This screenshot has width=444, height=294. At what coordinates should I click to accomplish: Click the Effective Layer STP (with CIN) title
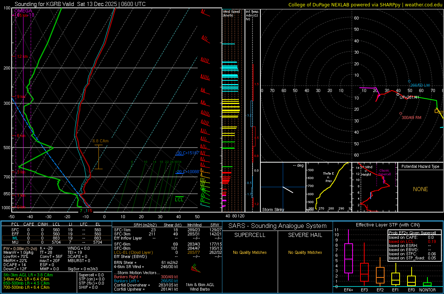pyautogui.click(x=388, y=225)
